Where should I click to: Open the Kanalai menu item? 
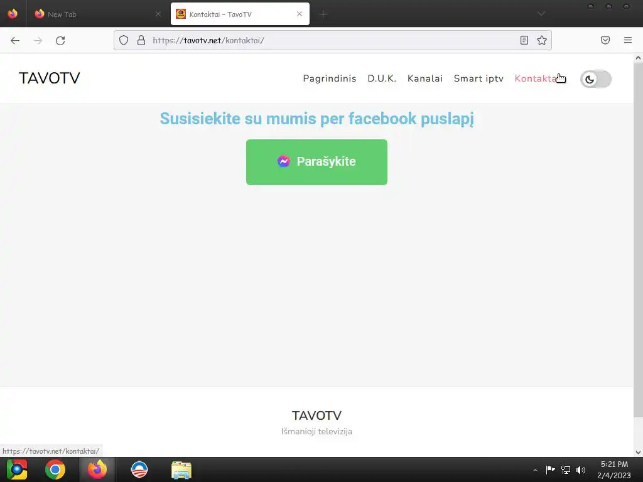[x=425, y=78]
